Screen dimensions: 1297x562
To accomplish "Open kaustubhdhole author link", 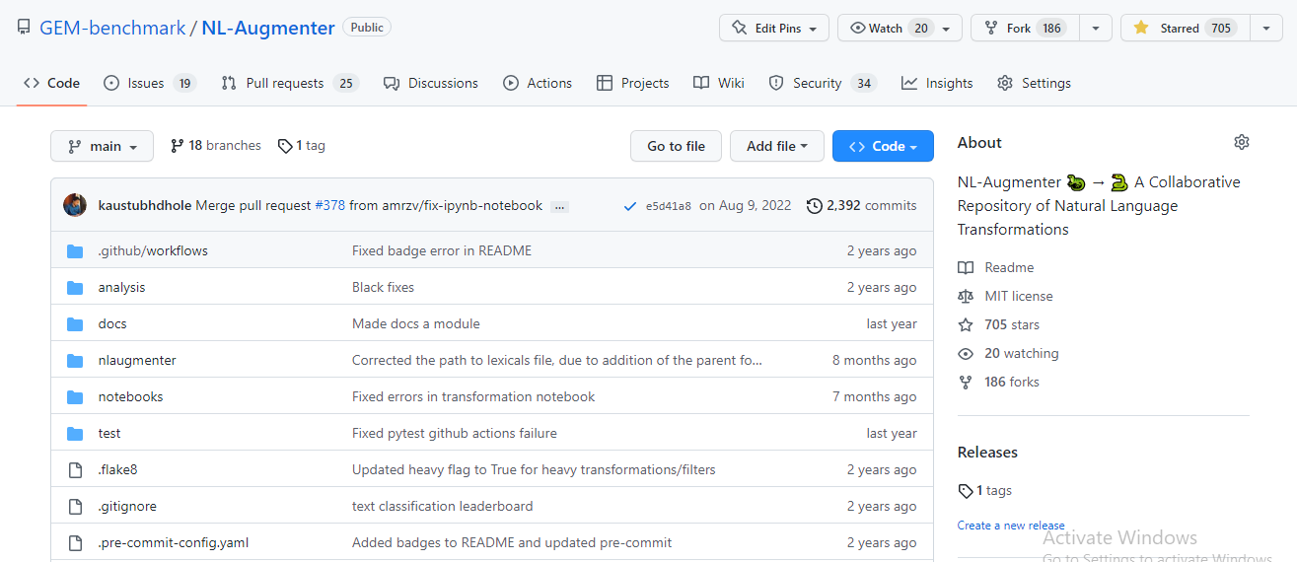I will [x=145, y=206].
